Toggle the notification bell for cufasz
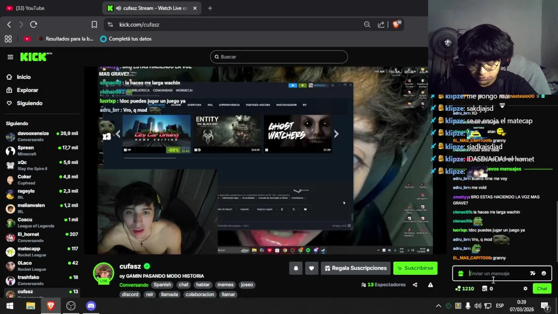This screenshot has width=558, height=314. (296, 268)
